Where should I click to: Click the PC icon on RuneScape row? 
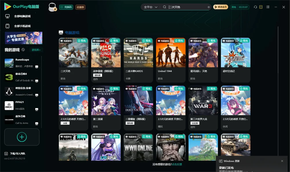point(37,67)
